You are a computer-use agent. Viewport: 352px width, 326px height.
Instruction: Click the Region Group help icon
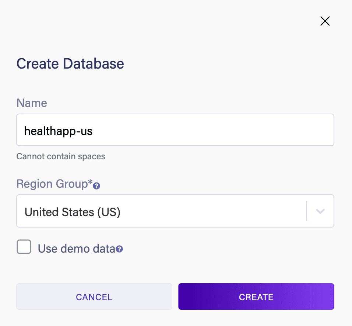(x=97, y=186)
